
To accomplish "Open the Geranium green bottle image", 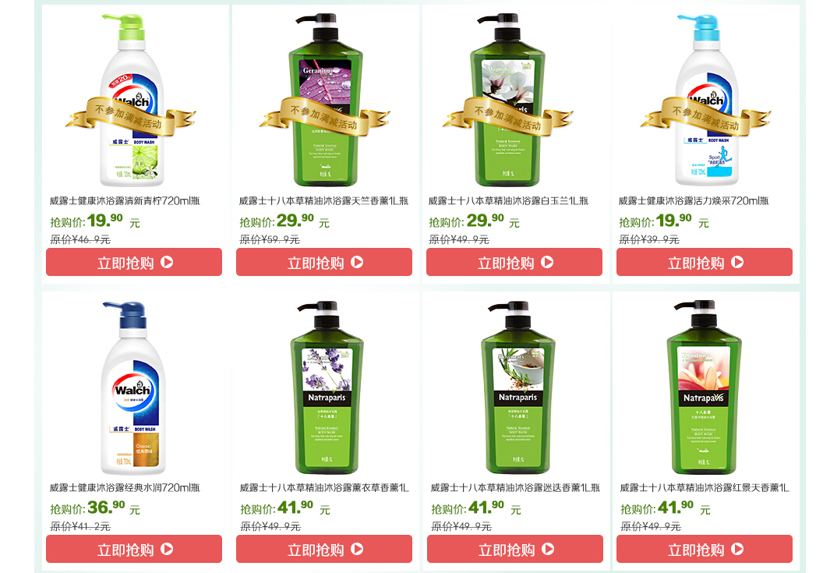I will tap(325, 100).
